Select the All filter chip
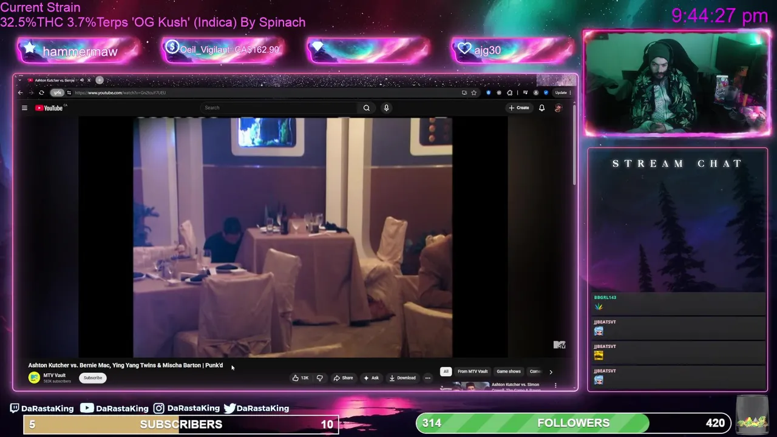This screenshot has height=437, width=777. (446, 371)
